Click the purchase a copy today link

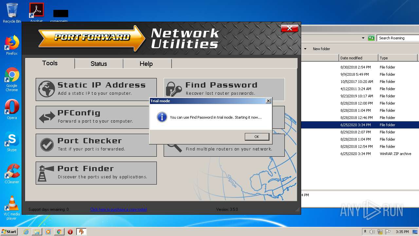(118, 209)
